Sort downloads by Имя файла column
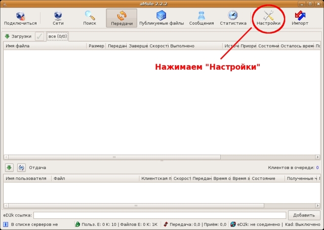This screenshot has height=230, width=324. click(x=45, y=46)
